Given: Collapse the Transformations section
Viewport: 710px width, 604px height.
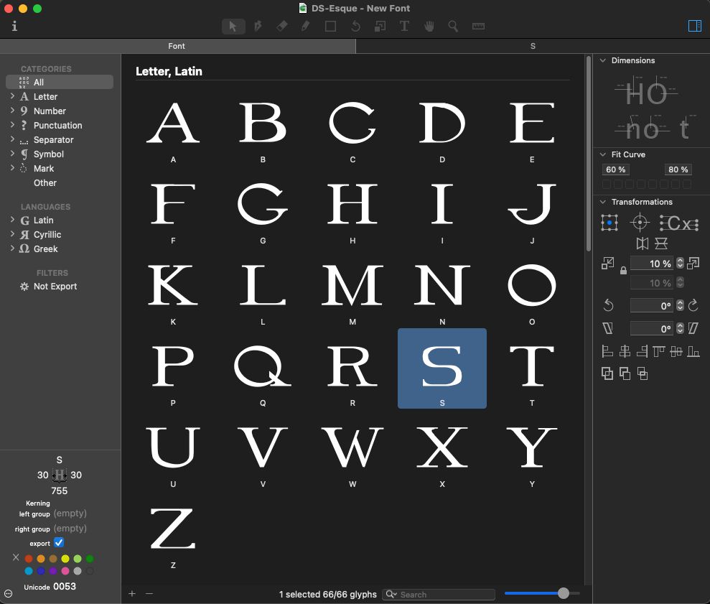Looking at the screenshot, I should click(603, 202).
